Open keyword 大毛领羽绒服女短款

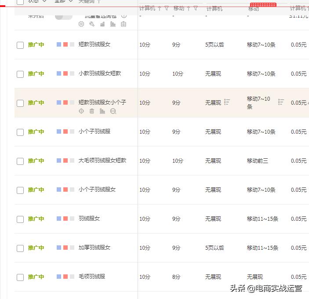pos(102,160)
